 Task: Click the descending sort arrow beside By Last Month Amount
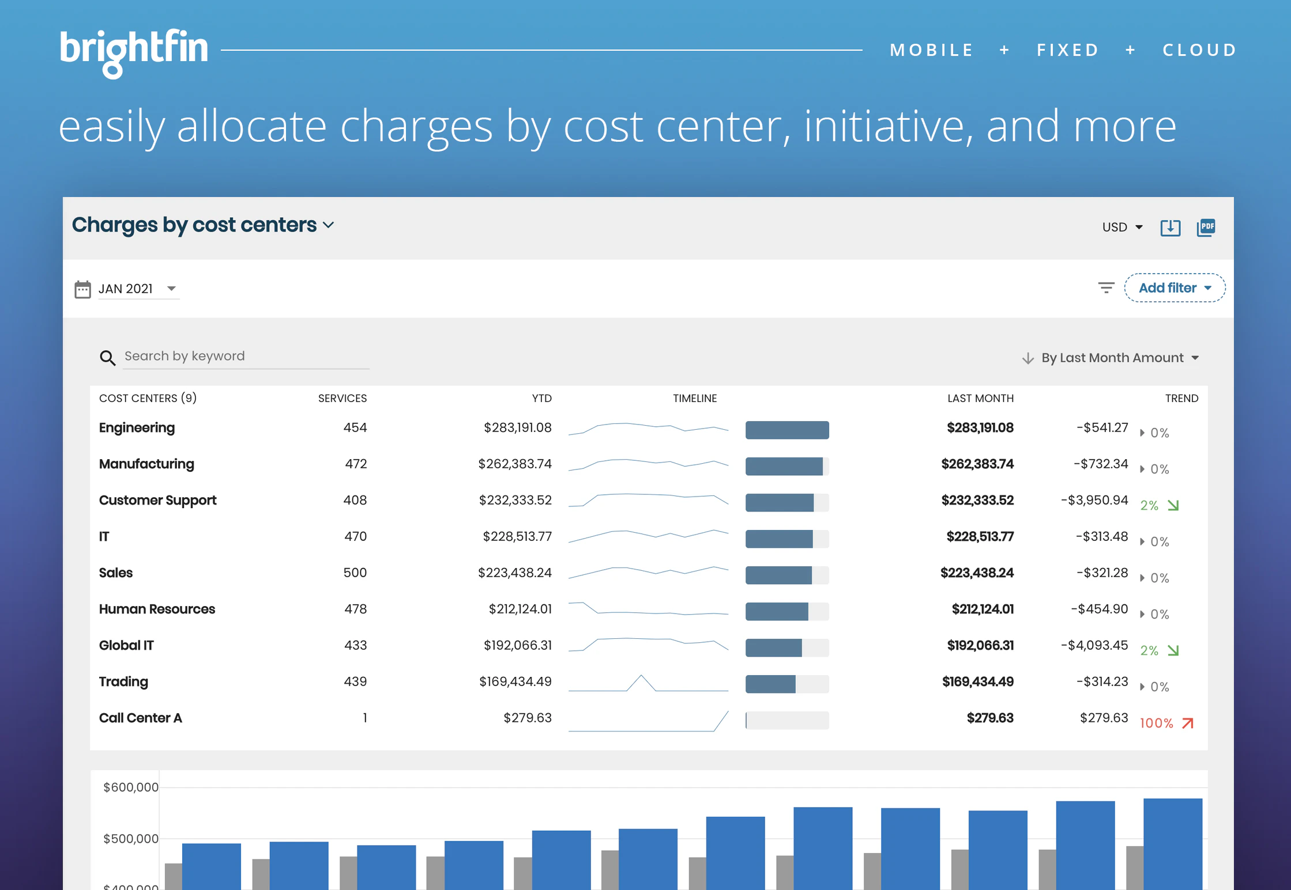pyautogui.click(x=1029, y=357)
